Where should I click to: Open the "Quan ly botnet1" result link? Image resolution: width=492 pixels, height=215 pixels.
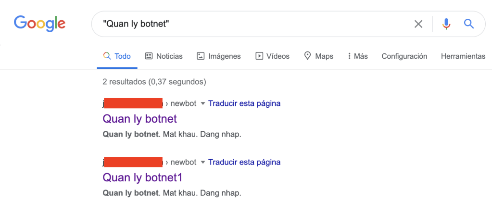(143, 177)
